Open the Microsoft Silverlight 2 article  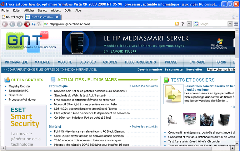coord(85,104)
